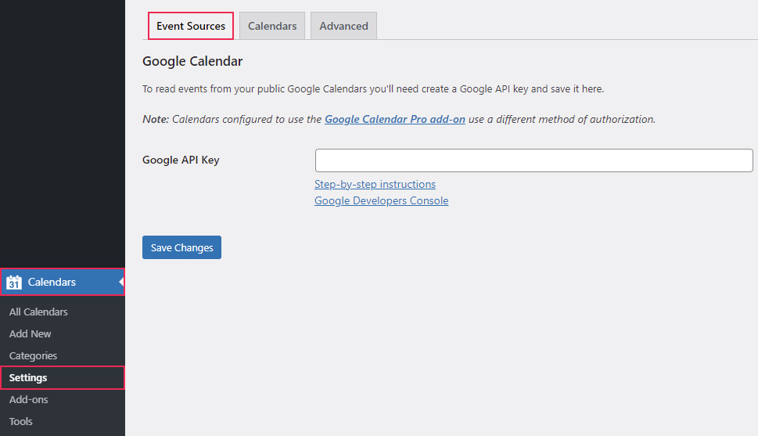
Task: Select the Advanced tab
Action: [x=343, y=26]
